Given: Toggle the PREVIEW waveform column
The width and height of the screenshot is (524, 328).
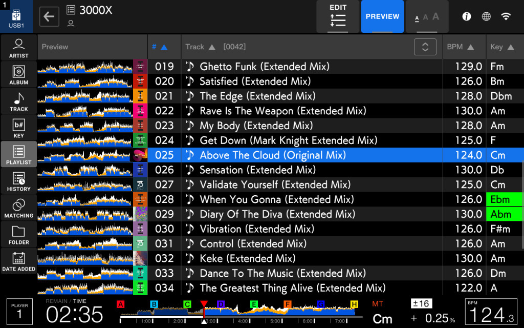Looking at the screenshot, I should [382, 17].
